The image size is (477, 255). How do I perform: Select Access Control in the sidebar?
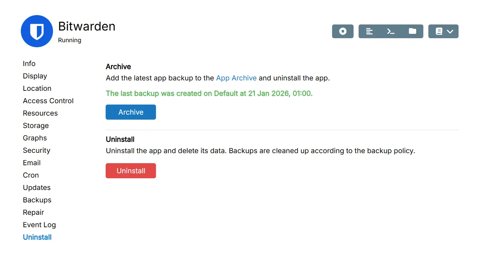[x=48, y=101]
